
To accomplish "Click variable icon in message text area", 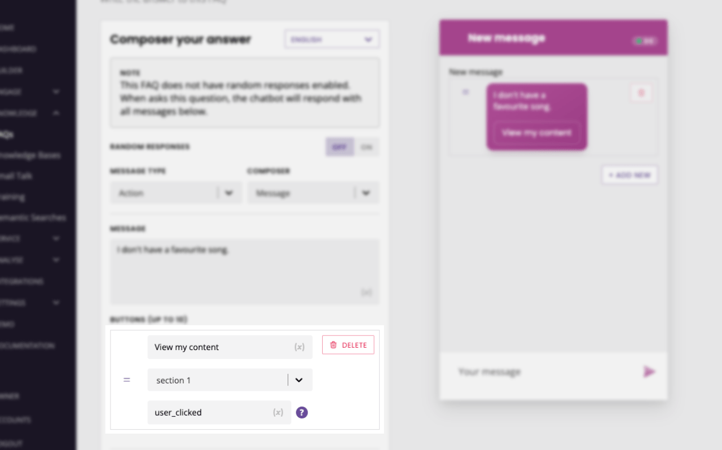I will pos(367,292).
